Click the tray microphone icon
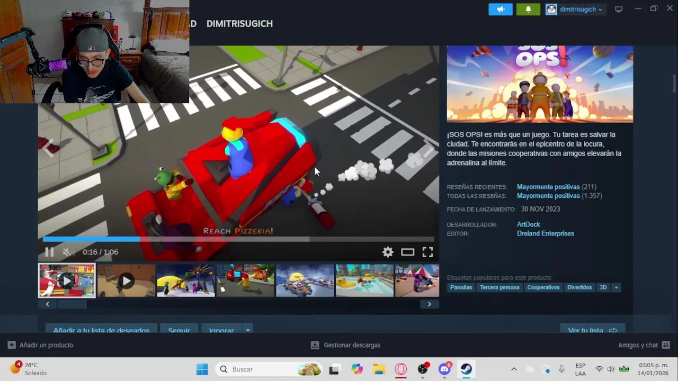Image resolution: width=678 pixels, height=381 pixels. (561, 369)
